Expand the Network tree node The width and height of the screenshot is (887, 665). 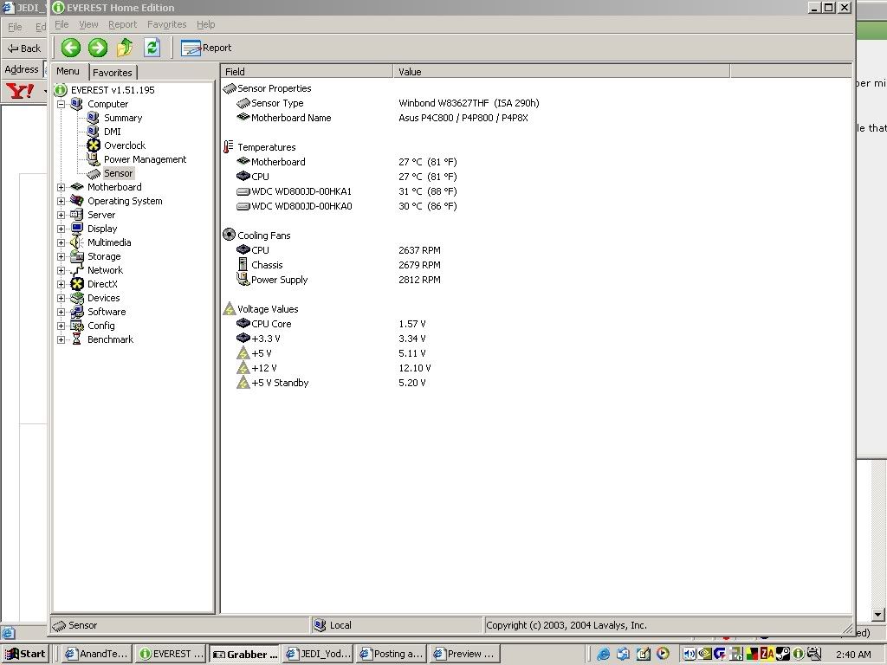62,270
